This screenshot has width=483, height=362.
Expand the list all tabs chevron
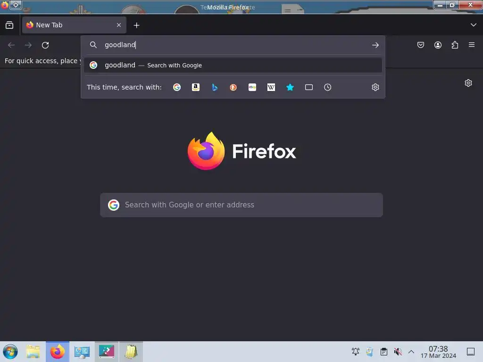[x=474, y=25]
